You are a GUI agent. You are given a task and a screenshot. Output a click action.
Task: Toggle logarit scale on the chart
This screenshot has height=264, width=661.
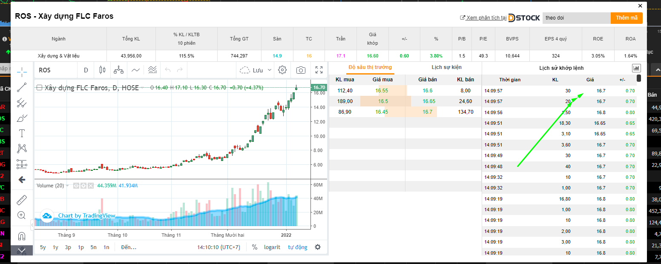point(272,247)
